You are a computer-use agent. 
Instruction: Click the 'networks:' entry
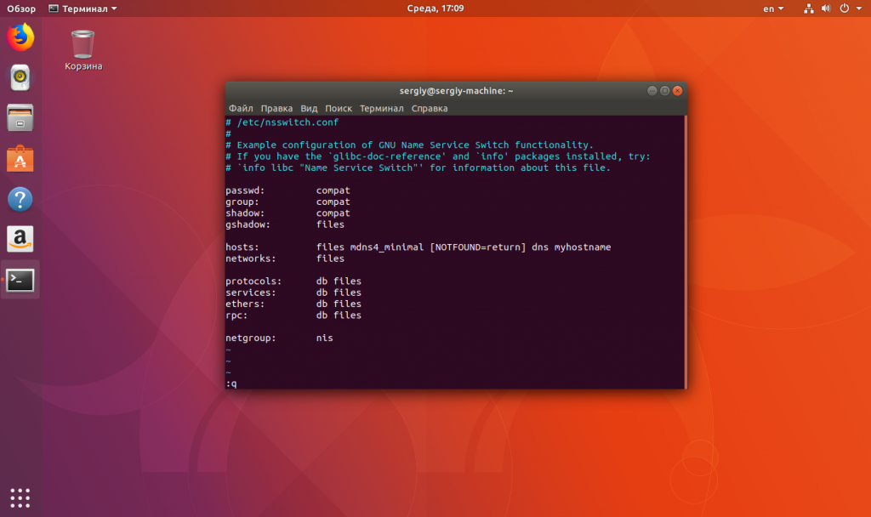pyautogui.click(x=251, y=258)
